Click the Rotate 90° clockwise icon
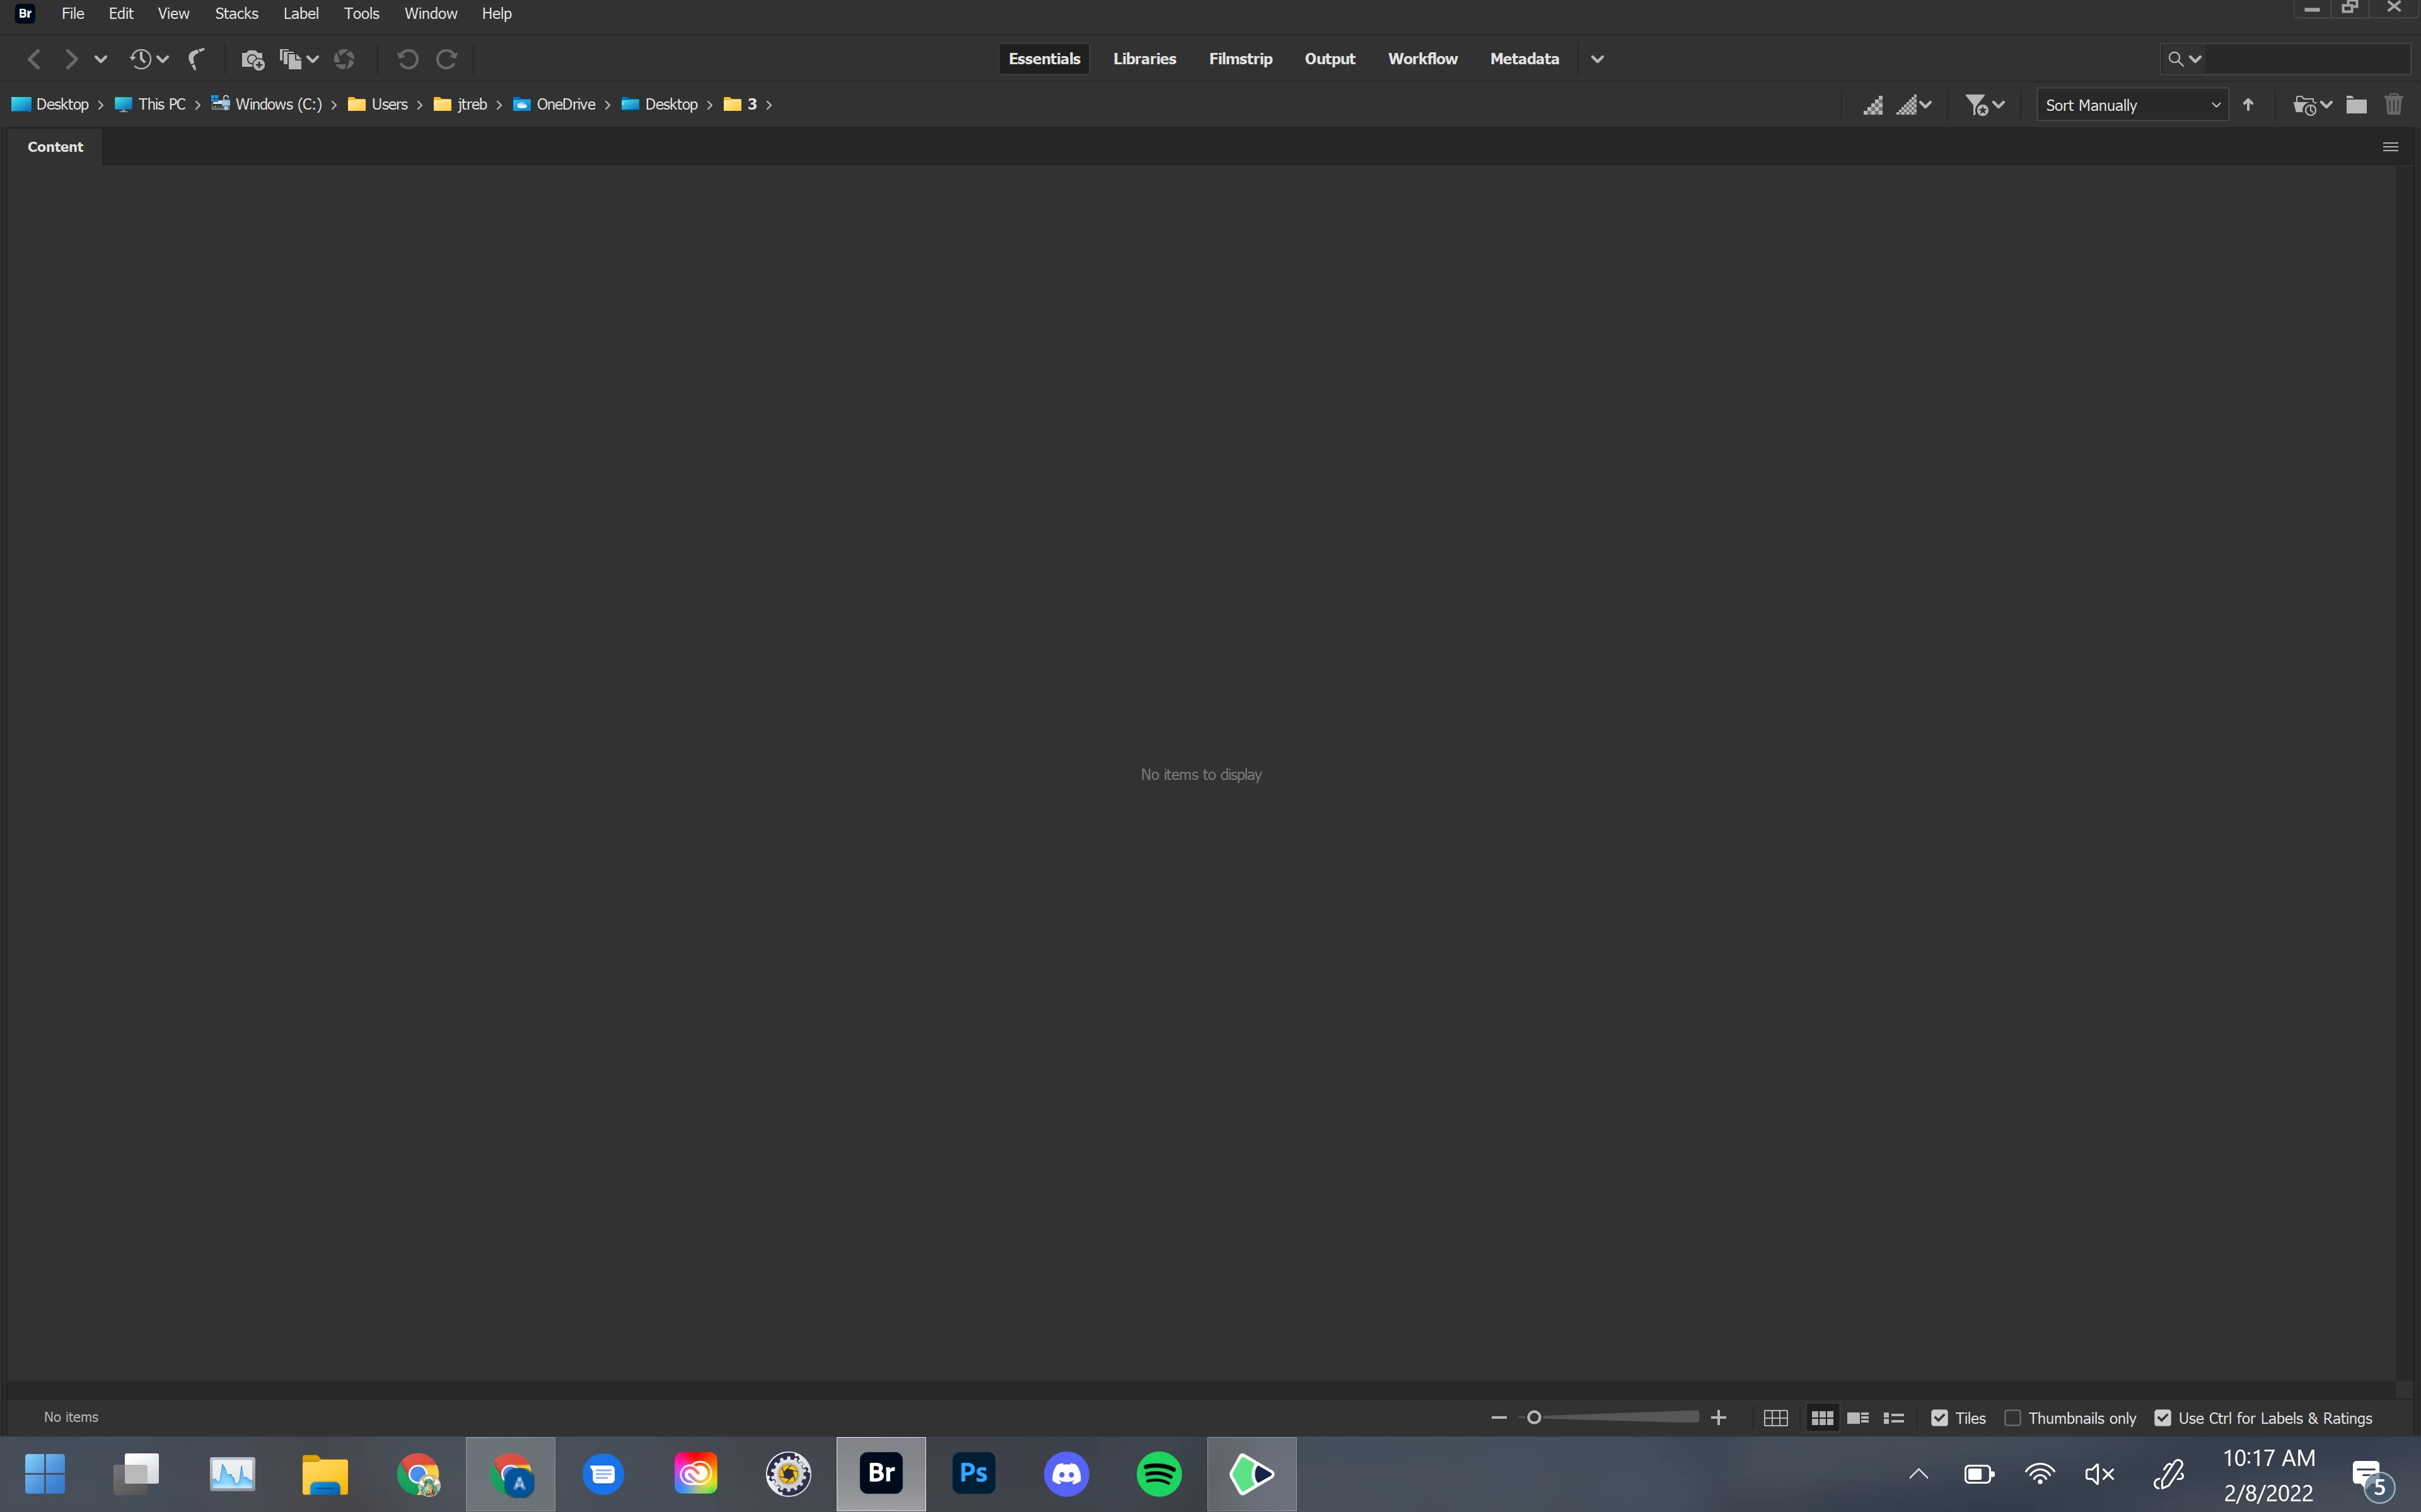Image resolution: width=2421 pixels, height=1512 pixels. (447, 59)
